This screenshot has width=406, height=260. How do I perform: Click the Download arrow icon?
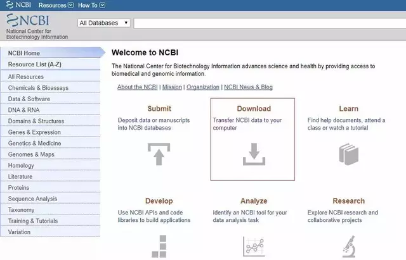pos(254,154)
